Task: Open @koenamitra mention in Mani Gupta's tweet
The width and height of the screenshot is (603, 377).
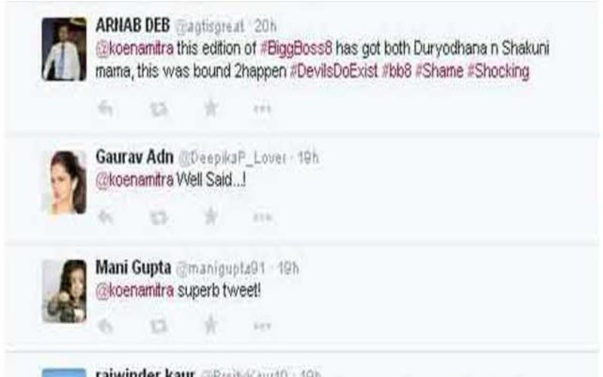Action: (135, 291)
